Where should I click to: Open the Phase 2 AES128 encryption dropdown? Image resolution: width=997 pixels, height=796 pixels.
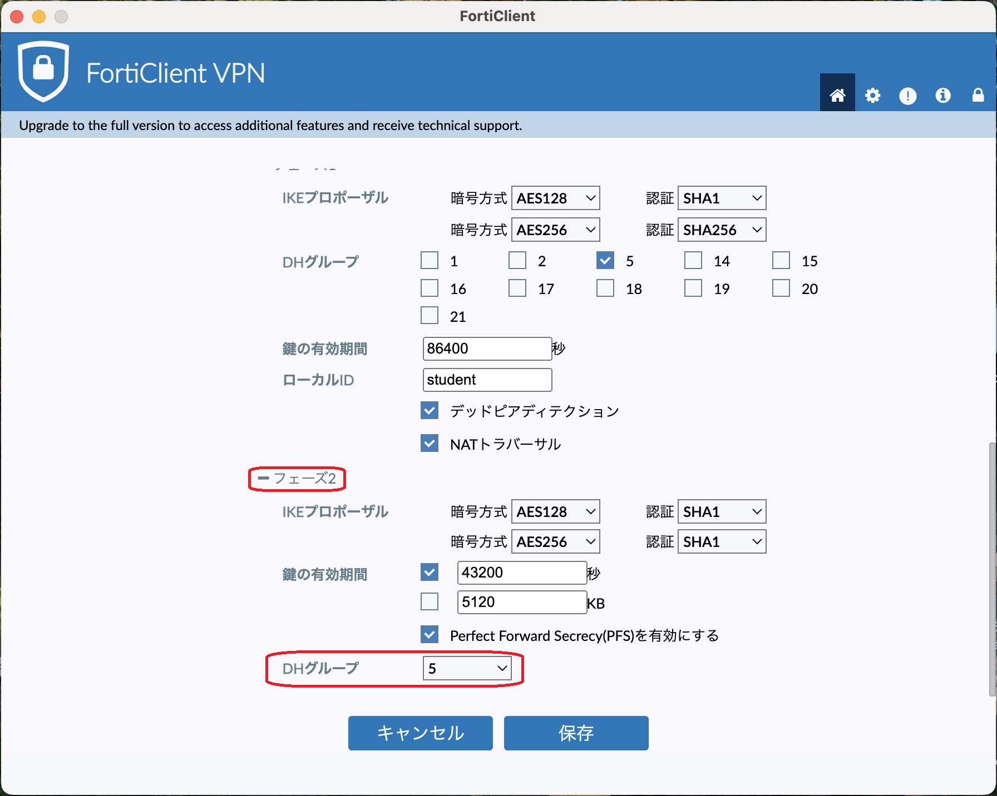pyautogui.click(x=555, y=511)
